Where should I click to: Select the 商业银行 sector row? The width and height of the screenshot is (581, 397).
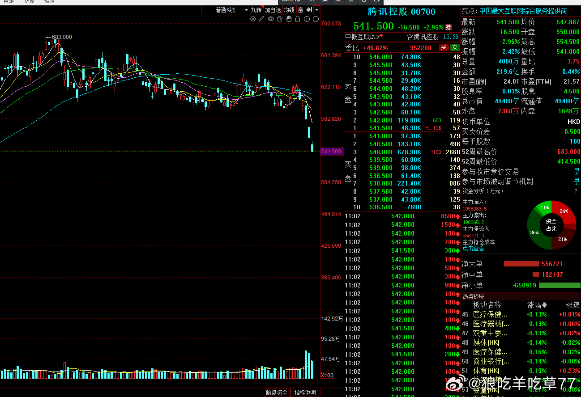click(521, 361)
